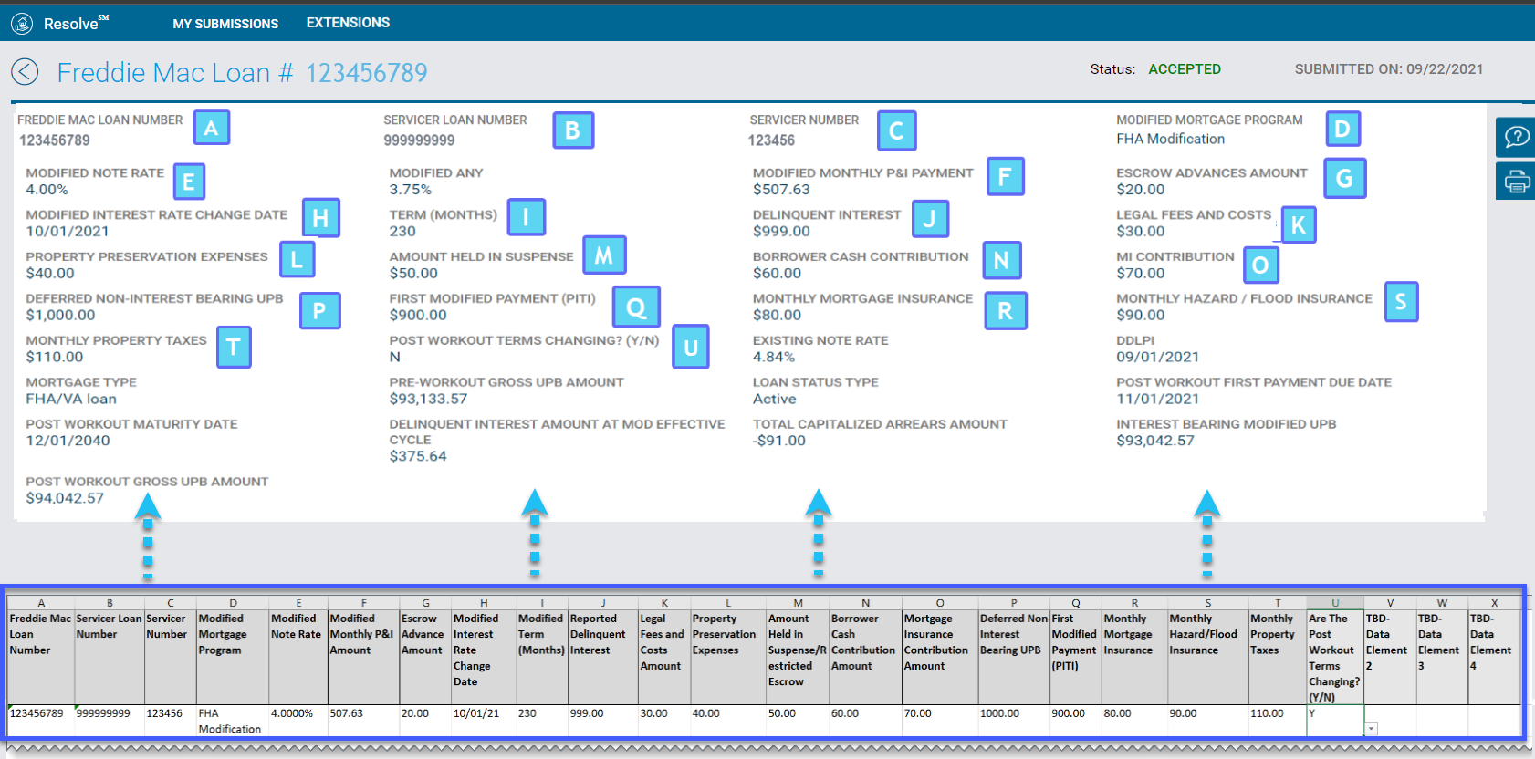Click the property preservation expenses $40.00
This screenshot has height=759, width=1535.
tap(50, 274)
